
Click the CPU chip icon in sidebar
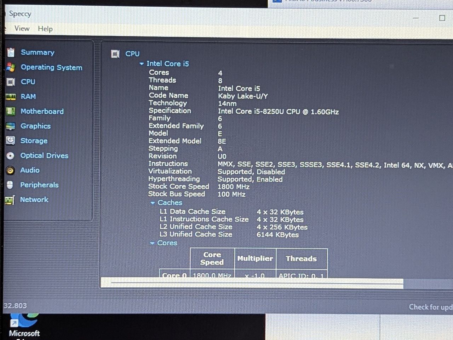point(11,82)
